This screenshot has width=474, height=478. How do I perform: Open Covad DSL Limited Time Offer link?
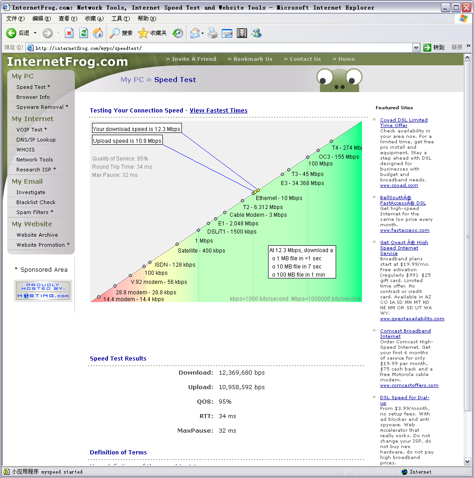click(x=404, y=122)
